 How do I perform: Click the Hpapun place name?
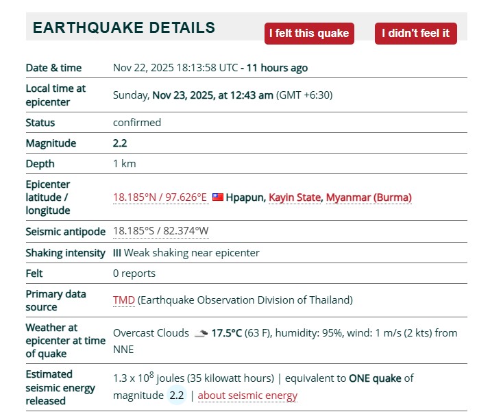point(245,197)
